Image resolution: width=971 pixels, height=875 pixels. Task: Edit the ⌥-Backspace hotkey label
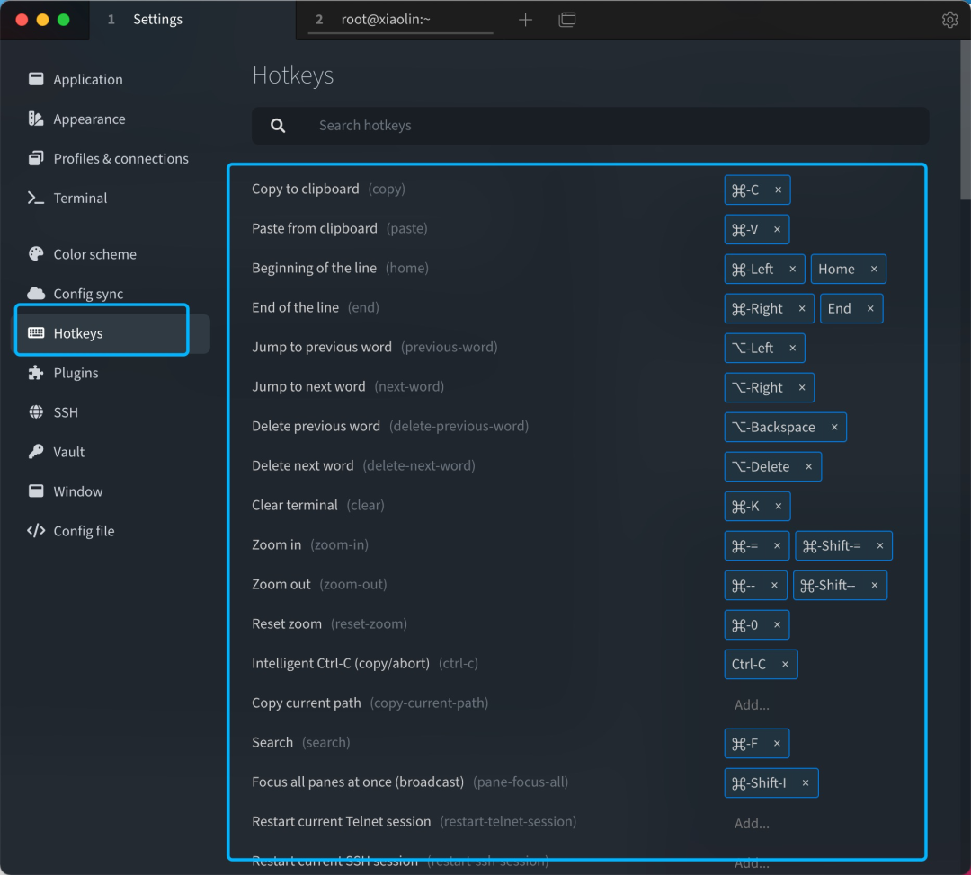coord(773,428)
